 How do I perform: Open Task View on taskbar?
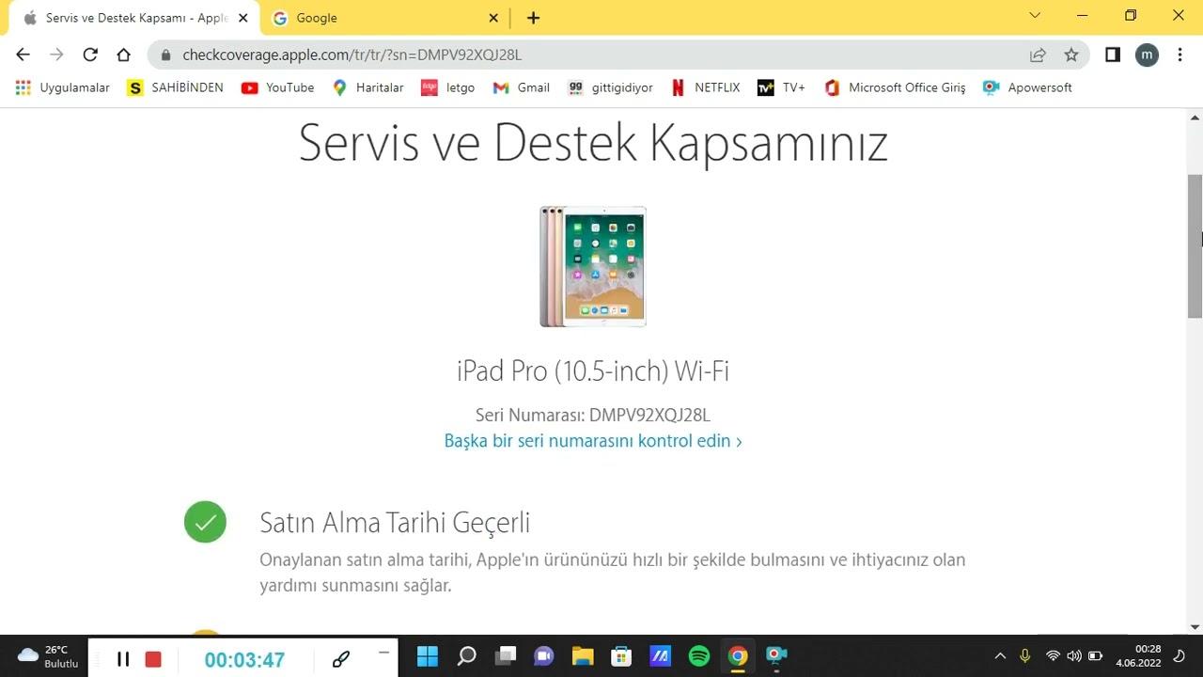(506, 655)
